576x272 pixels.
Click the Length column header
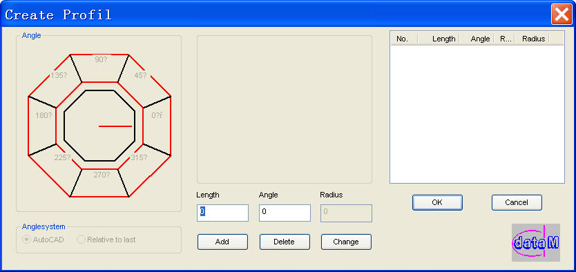click(x=439, y=39)
